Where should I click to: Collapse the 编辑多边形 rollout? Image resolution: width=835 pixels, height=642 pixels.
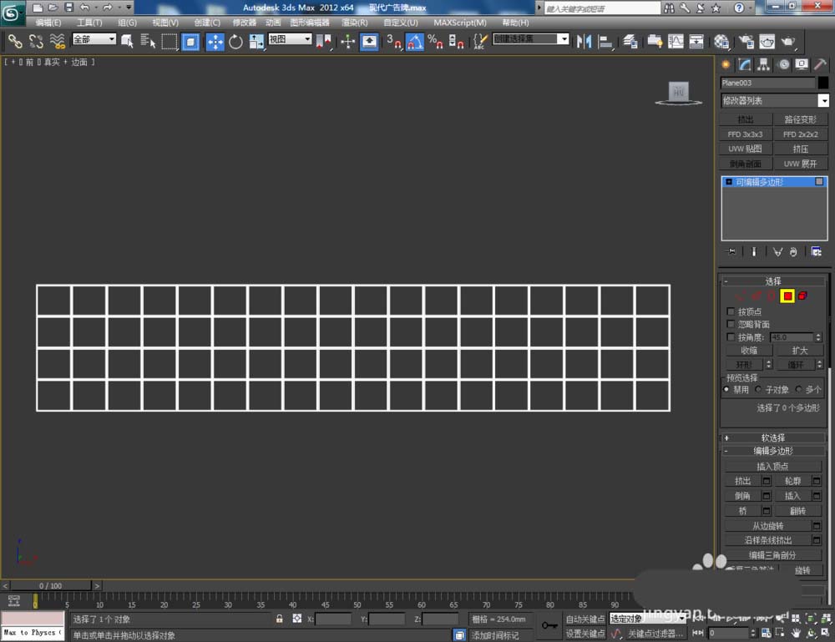(773, 451)
